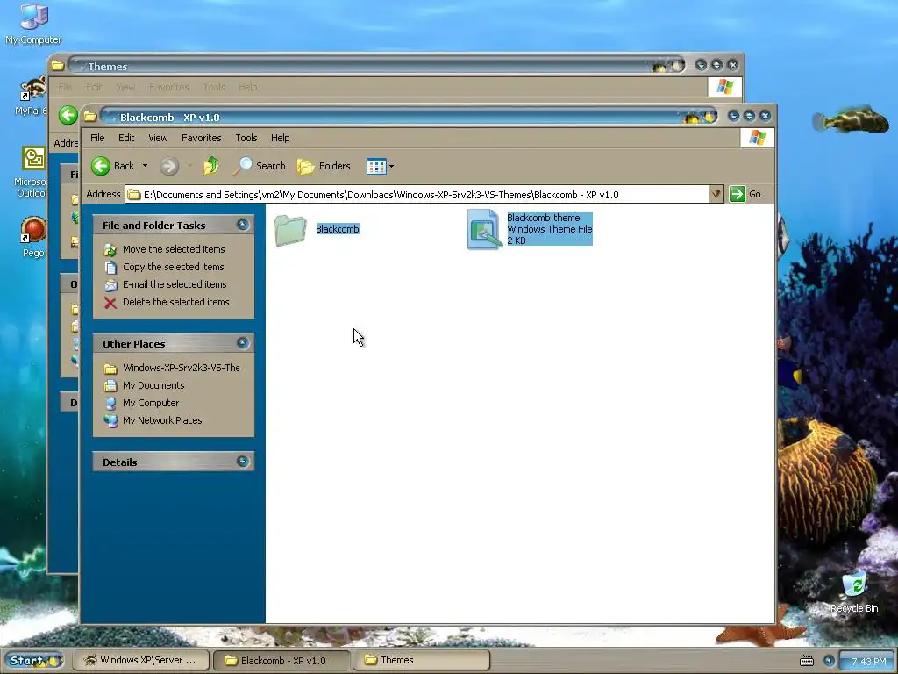Go to My Computer in Other Places

click(x=151, y=403)
